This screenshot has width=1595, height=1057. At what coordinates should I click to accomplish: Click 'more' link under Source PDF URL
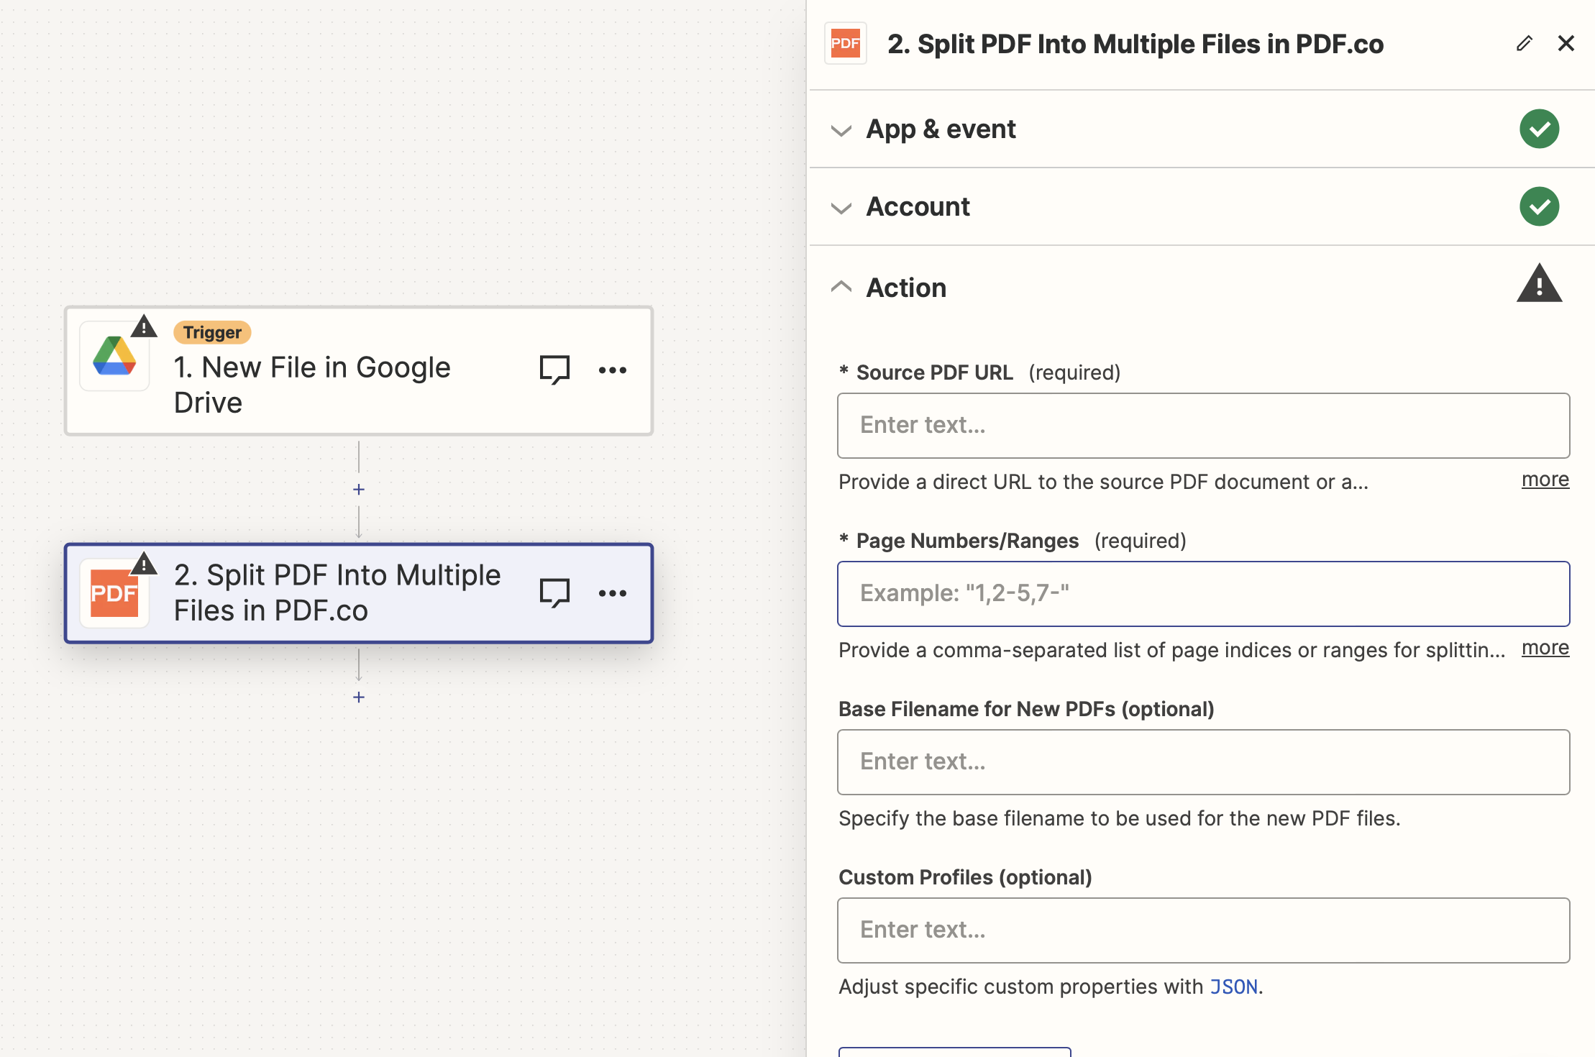pyautogui.click(x=1545, y=480)
